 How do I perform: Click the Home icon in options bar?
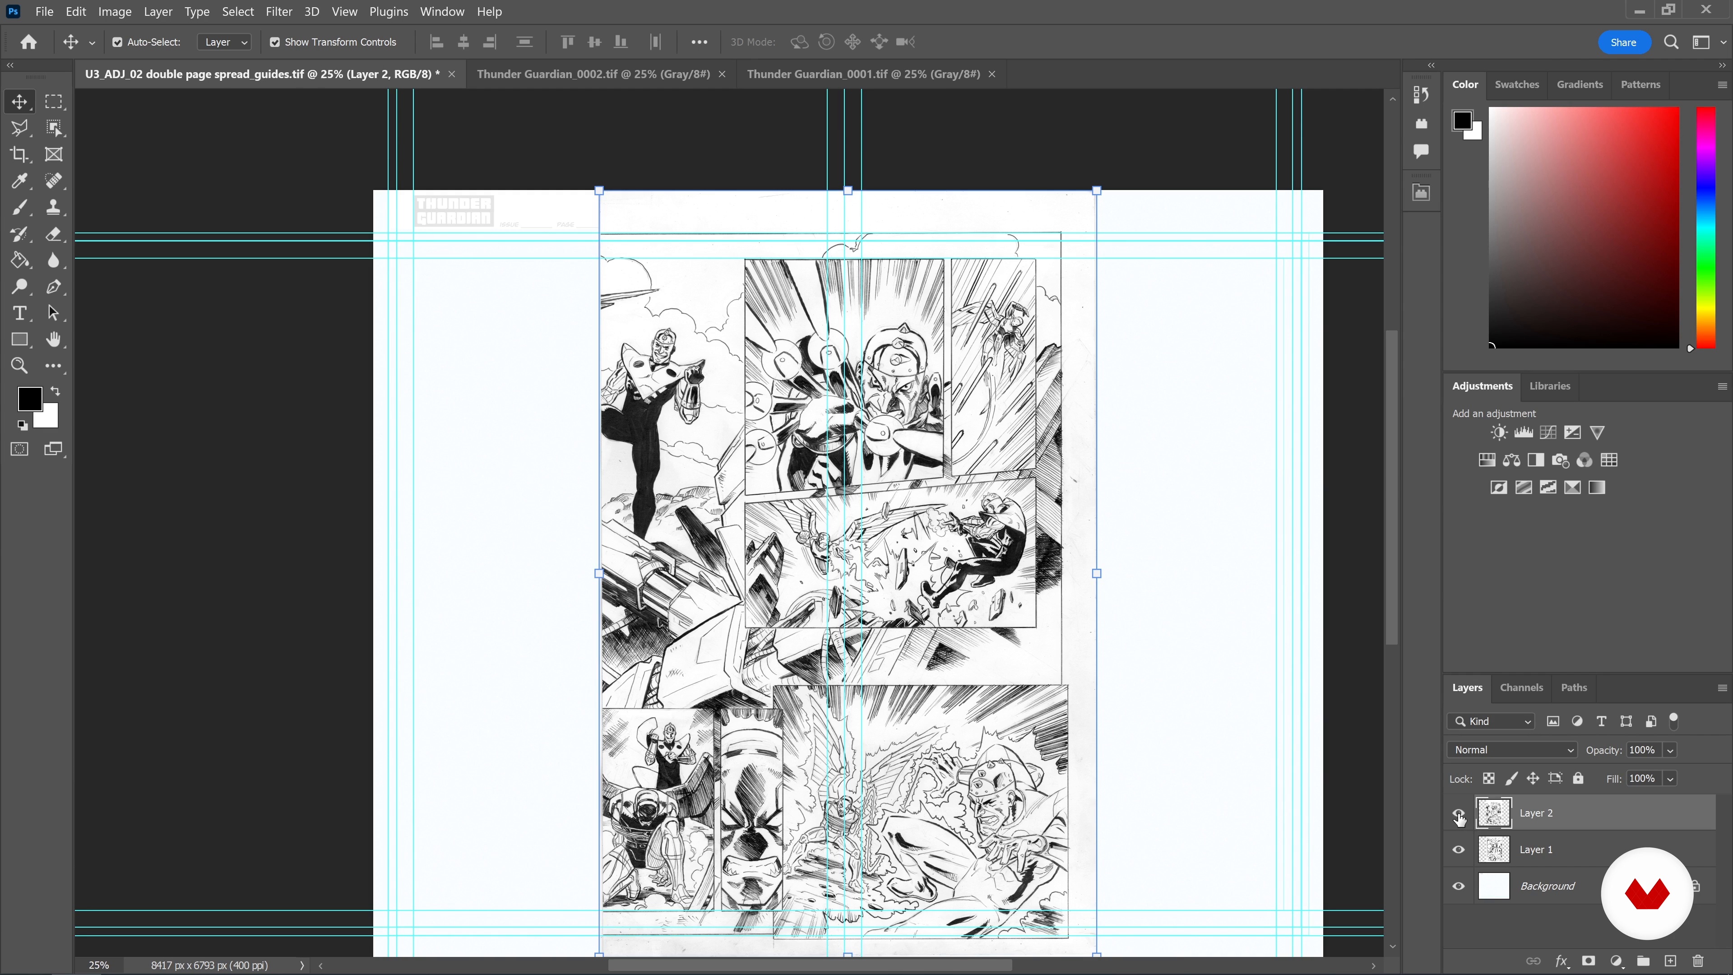click(x=28, y=42)
